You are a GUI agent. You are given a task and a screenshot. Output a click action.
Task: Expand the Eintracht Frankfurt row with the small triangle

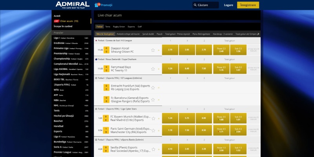click(x=159, y=88)
